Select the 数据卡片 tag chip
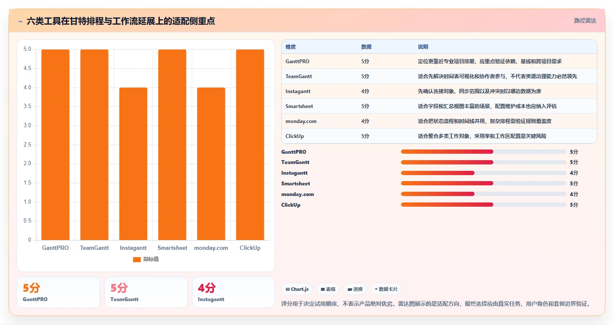 pyautogui.click(x=386, y=289)
